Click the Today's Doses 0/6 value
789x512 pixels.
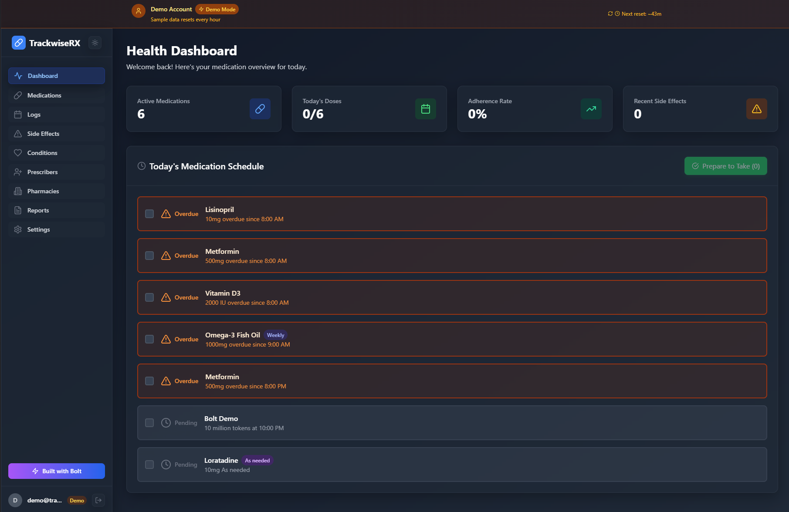(313, 114)
